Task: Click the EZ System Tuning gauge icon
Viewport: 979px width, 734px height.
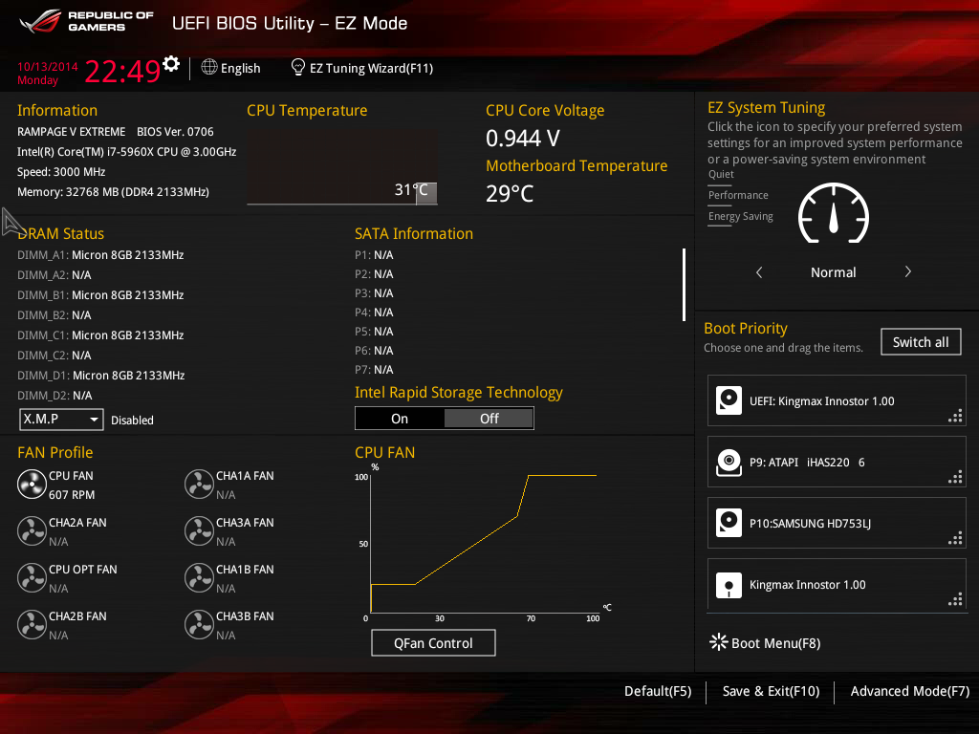Action: pyautogui.click(x=834, y=213)
